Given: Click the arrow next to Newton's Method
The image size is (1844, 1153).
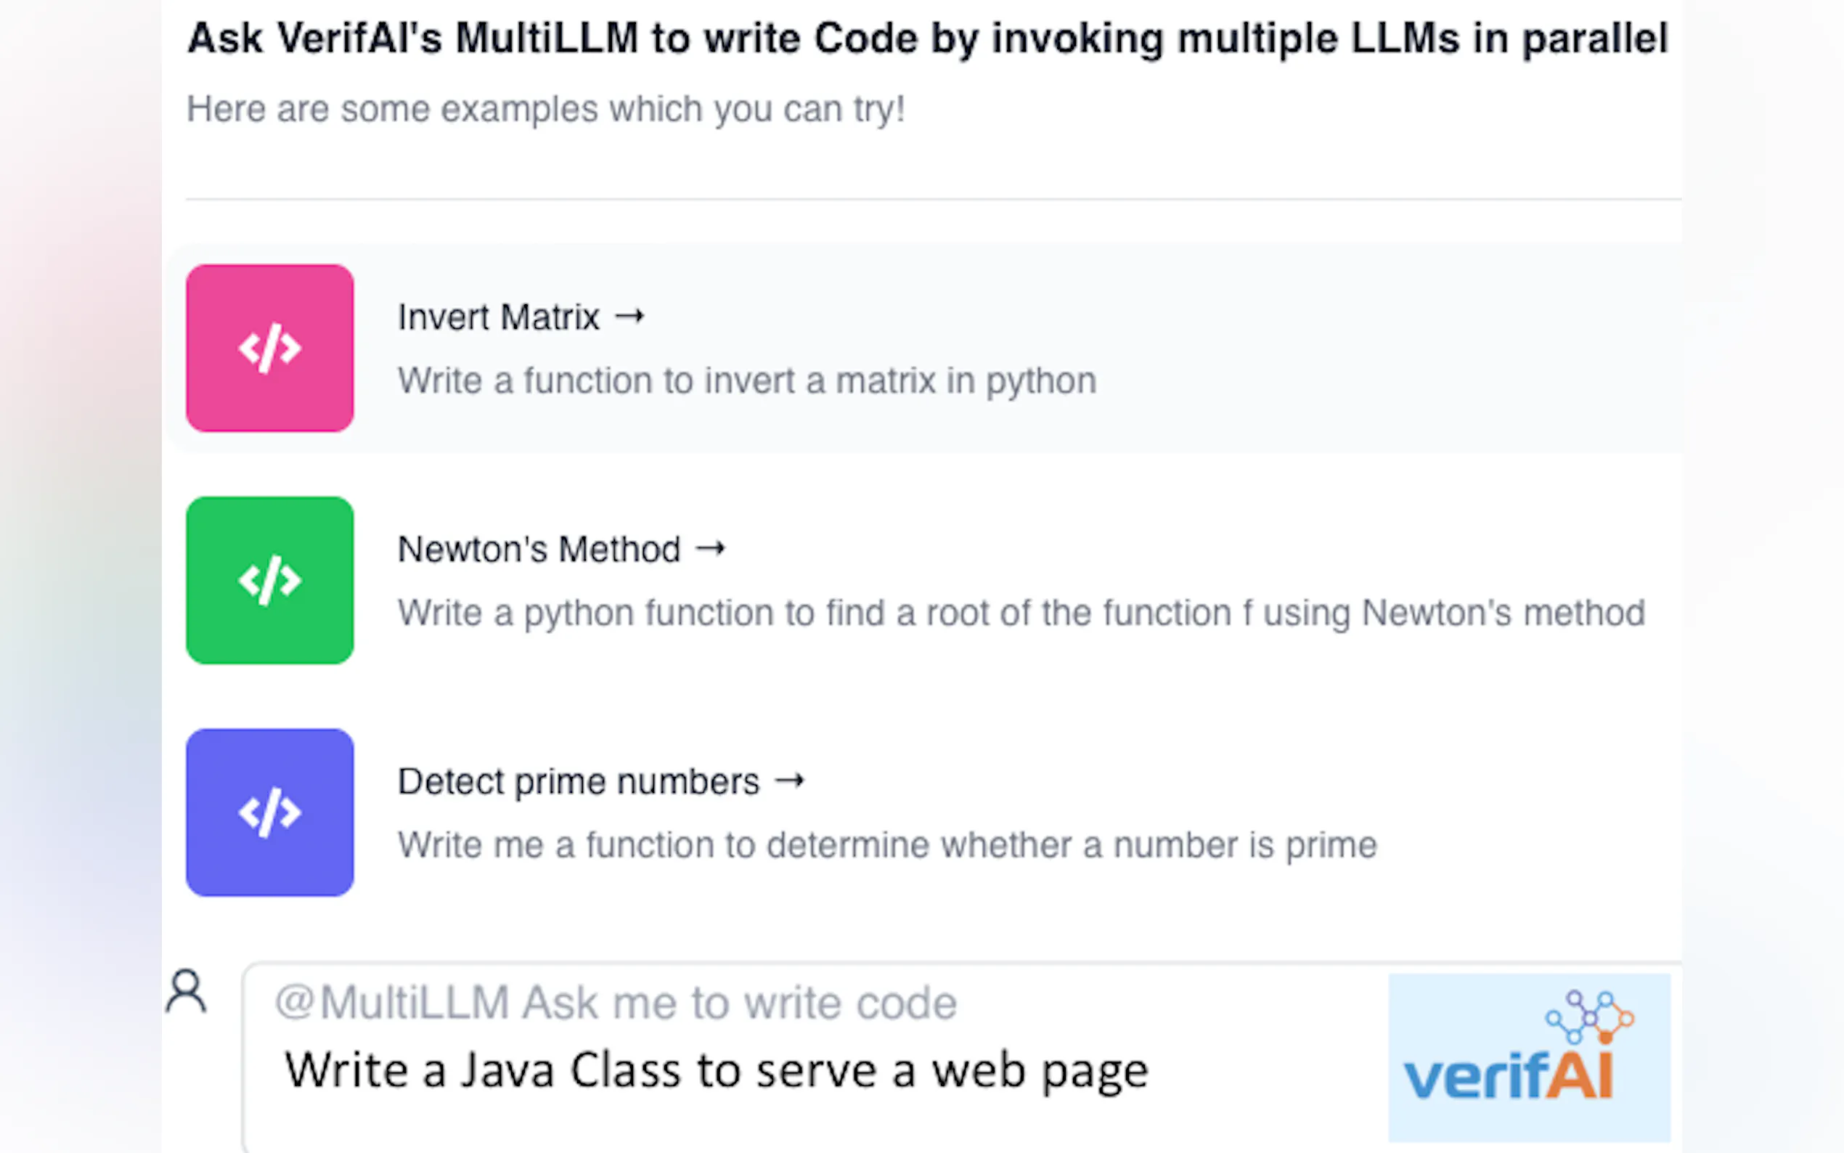Looking at the screenshot, I should pyautogui.click(x=711, y=548).
